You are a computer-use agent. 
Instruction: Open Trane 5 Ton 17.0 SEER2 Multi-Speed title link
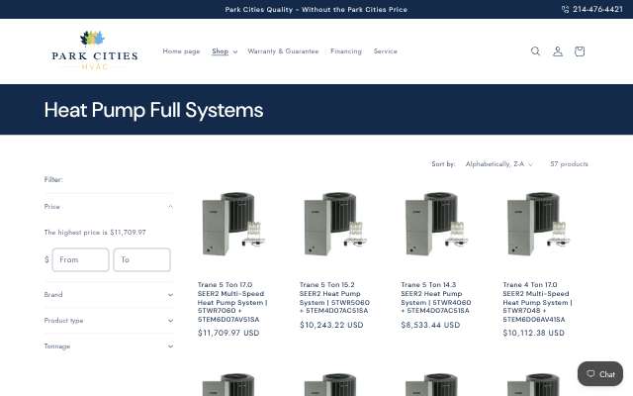coord(232,302)
